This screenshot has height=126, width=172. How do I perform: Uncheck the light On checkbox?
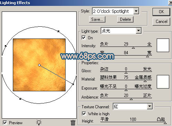click(84, 38)
